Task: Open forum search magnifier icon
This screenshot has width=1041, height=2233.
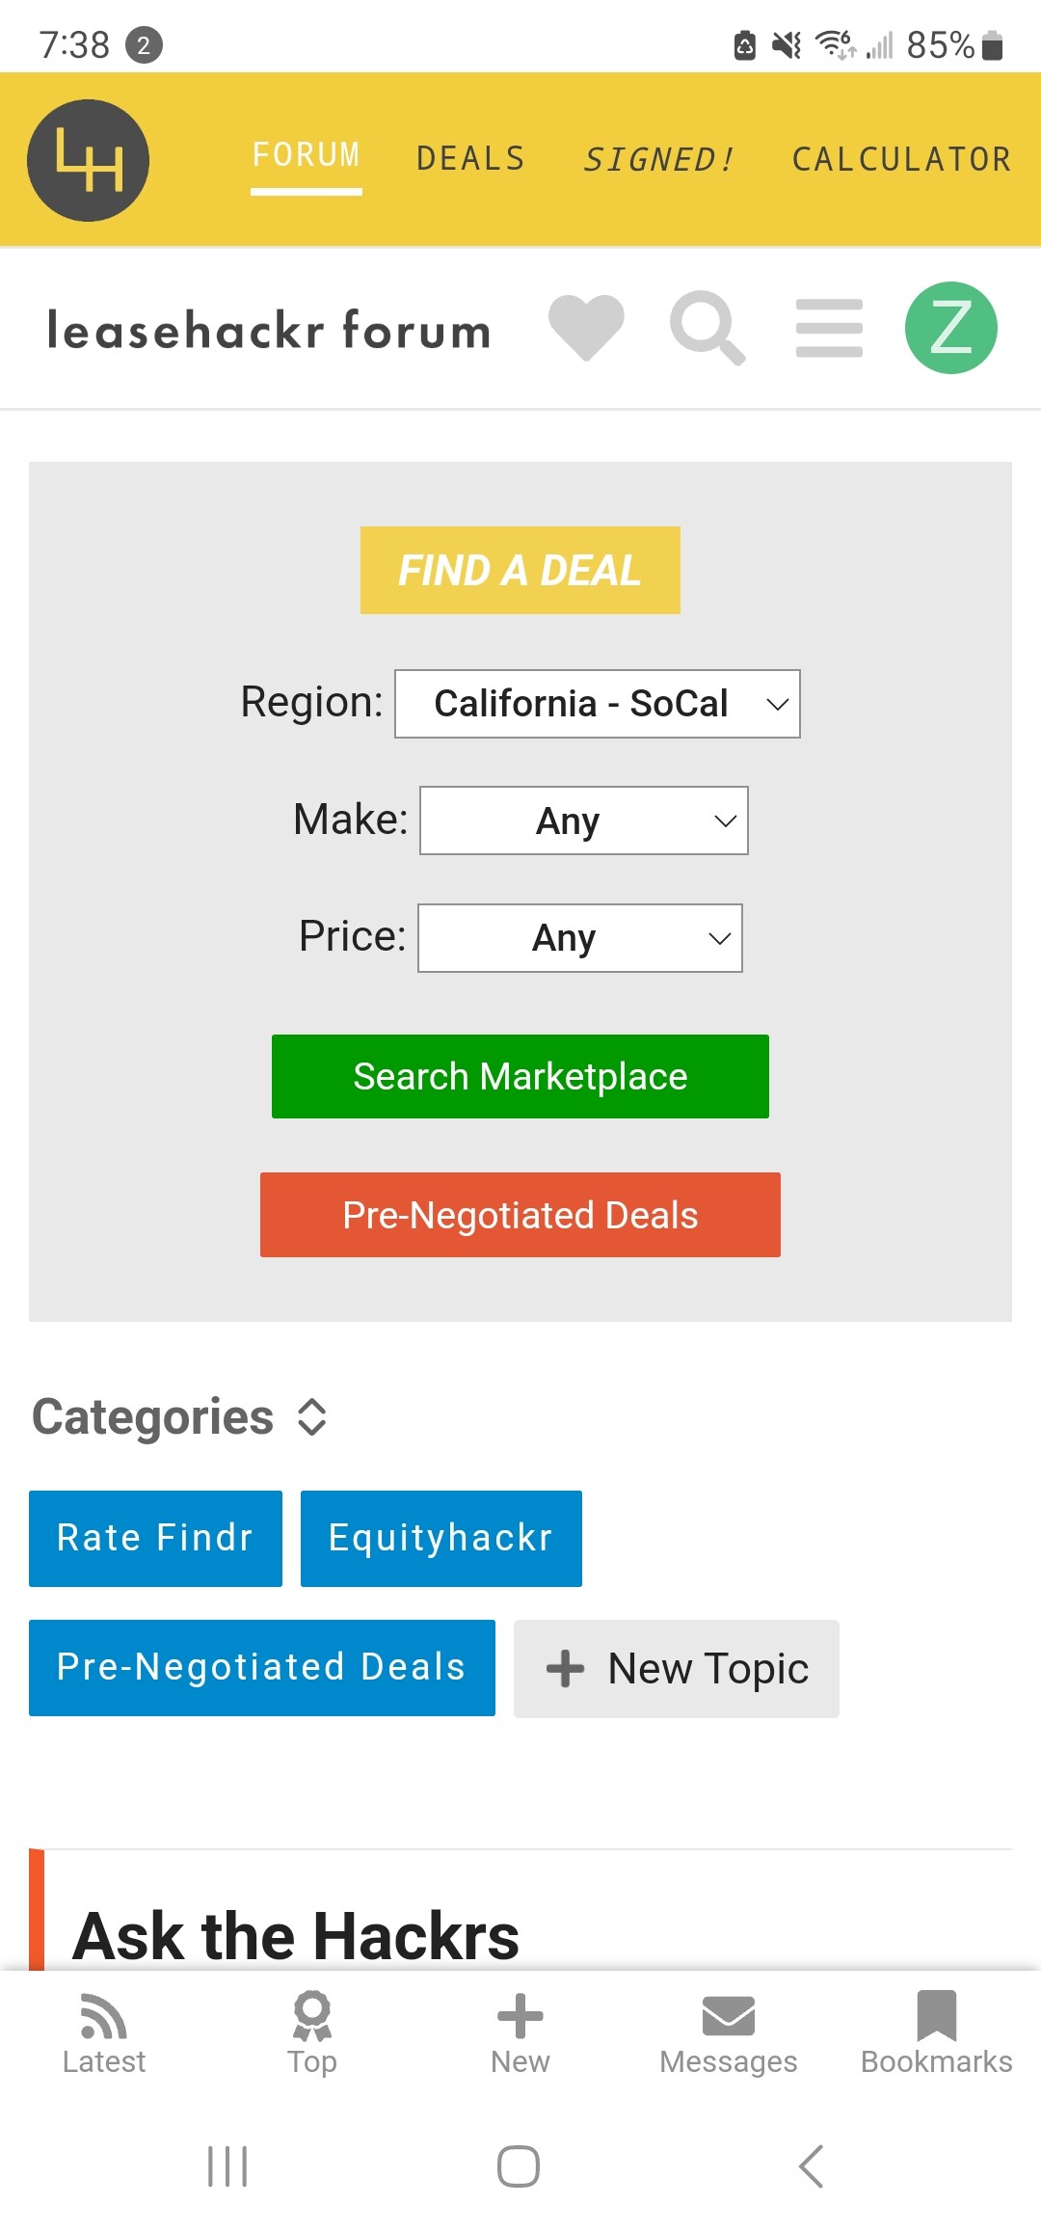Action: tap(707, 328)
